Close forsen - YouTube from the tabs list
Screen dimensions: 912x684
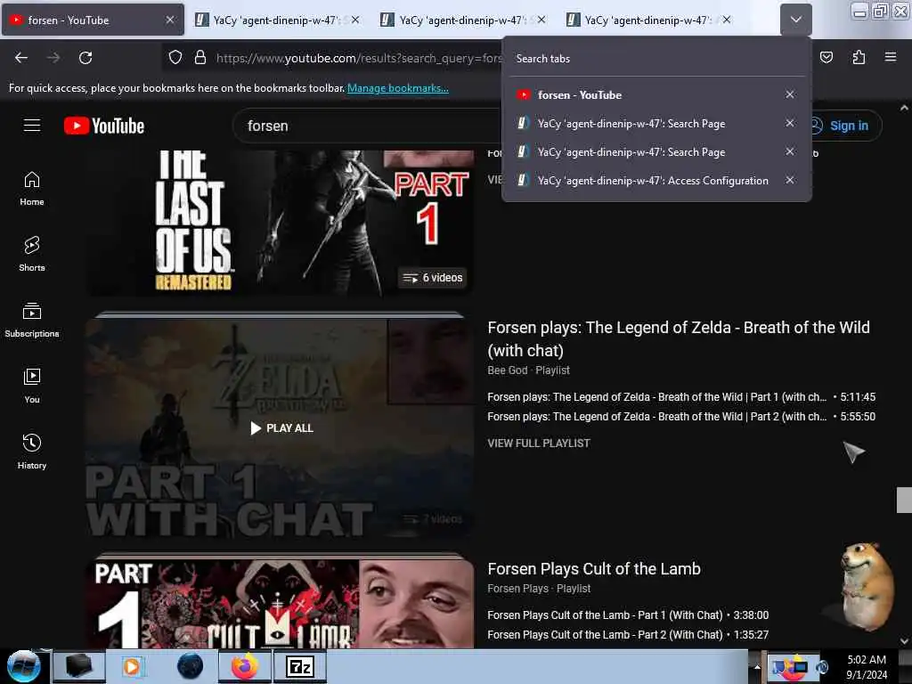click(790, 94)
